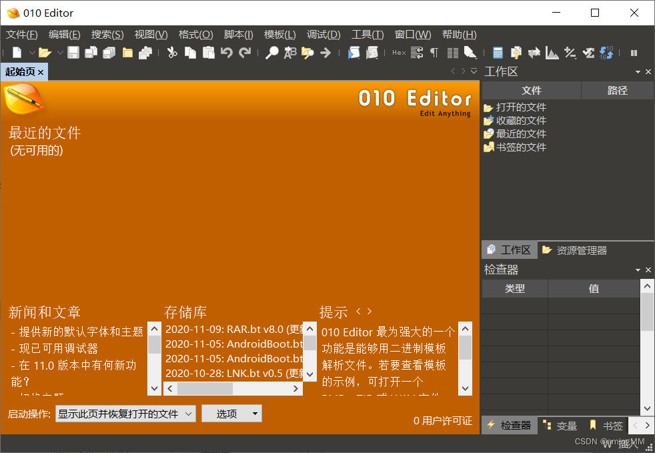Open the 编辑(E) menu
Viewport: 655px width, 453px height.
64,35
